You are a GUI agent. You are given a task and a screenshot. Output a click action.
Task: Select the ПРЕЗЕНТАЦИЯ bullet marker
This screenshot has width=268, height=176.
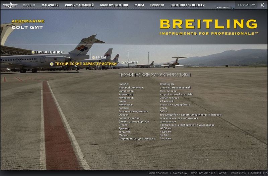(x=33, y=52)
